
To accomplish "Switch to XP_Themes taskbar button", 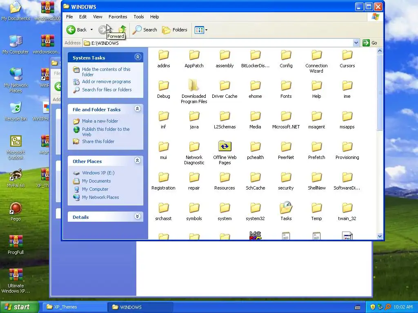I will [75, 307].
